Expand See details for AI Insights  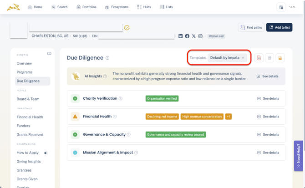click(x=267, y=76)
